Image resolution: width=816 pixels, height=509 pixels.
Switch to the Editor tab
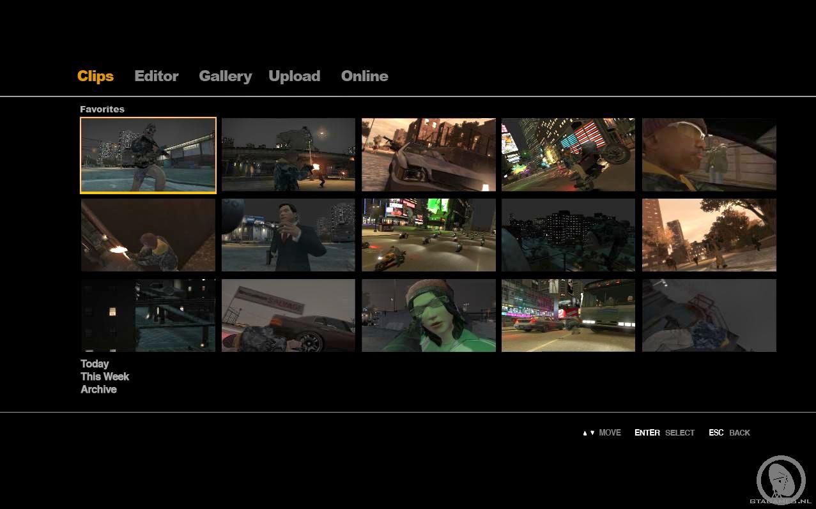pyautogui.click(x=157, y=76)
